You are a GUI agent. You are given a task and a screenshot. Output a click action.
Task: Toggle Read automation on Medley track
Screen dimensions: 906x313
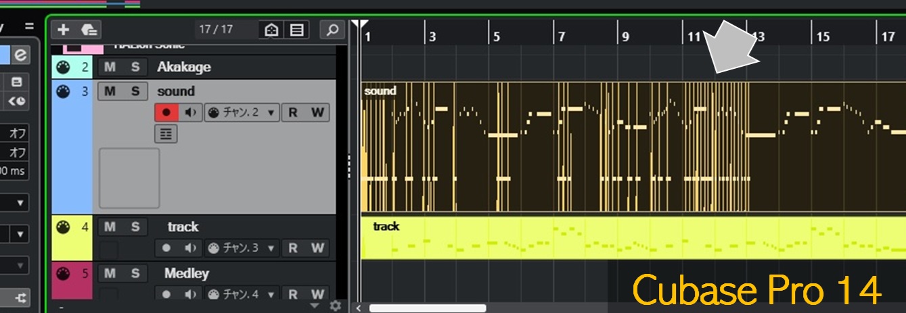293,294
